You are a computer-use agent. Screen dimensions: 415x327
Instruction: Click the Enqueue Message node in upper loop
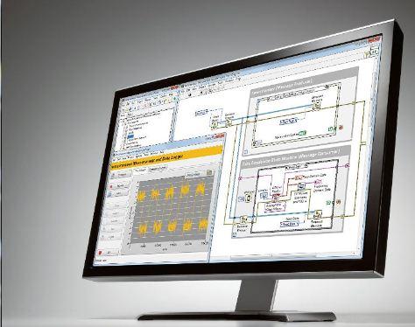[x=316, y=107]
